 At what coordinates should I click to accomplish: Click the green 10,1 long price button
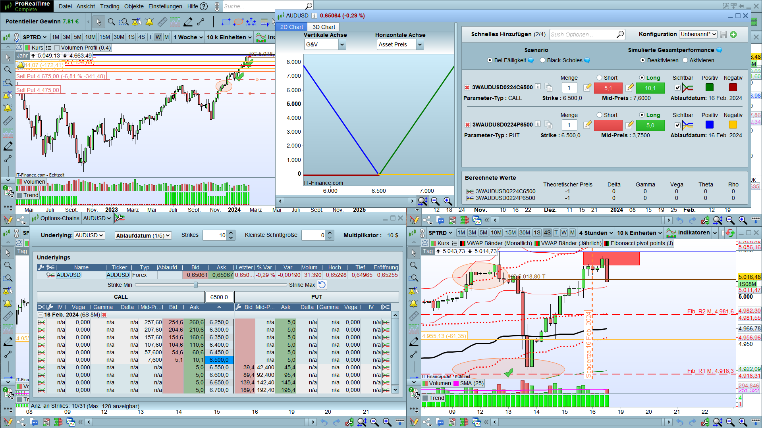pos(650,88)
